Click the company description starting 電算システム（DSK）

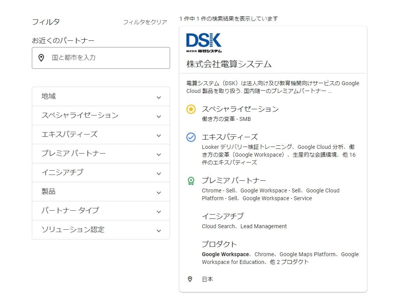click(x=273, y=87)
